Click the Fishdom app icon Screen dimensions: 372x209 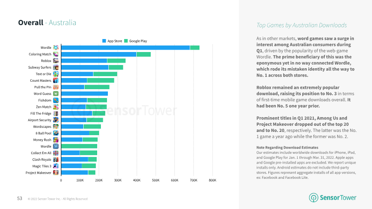point(56,100)
